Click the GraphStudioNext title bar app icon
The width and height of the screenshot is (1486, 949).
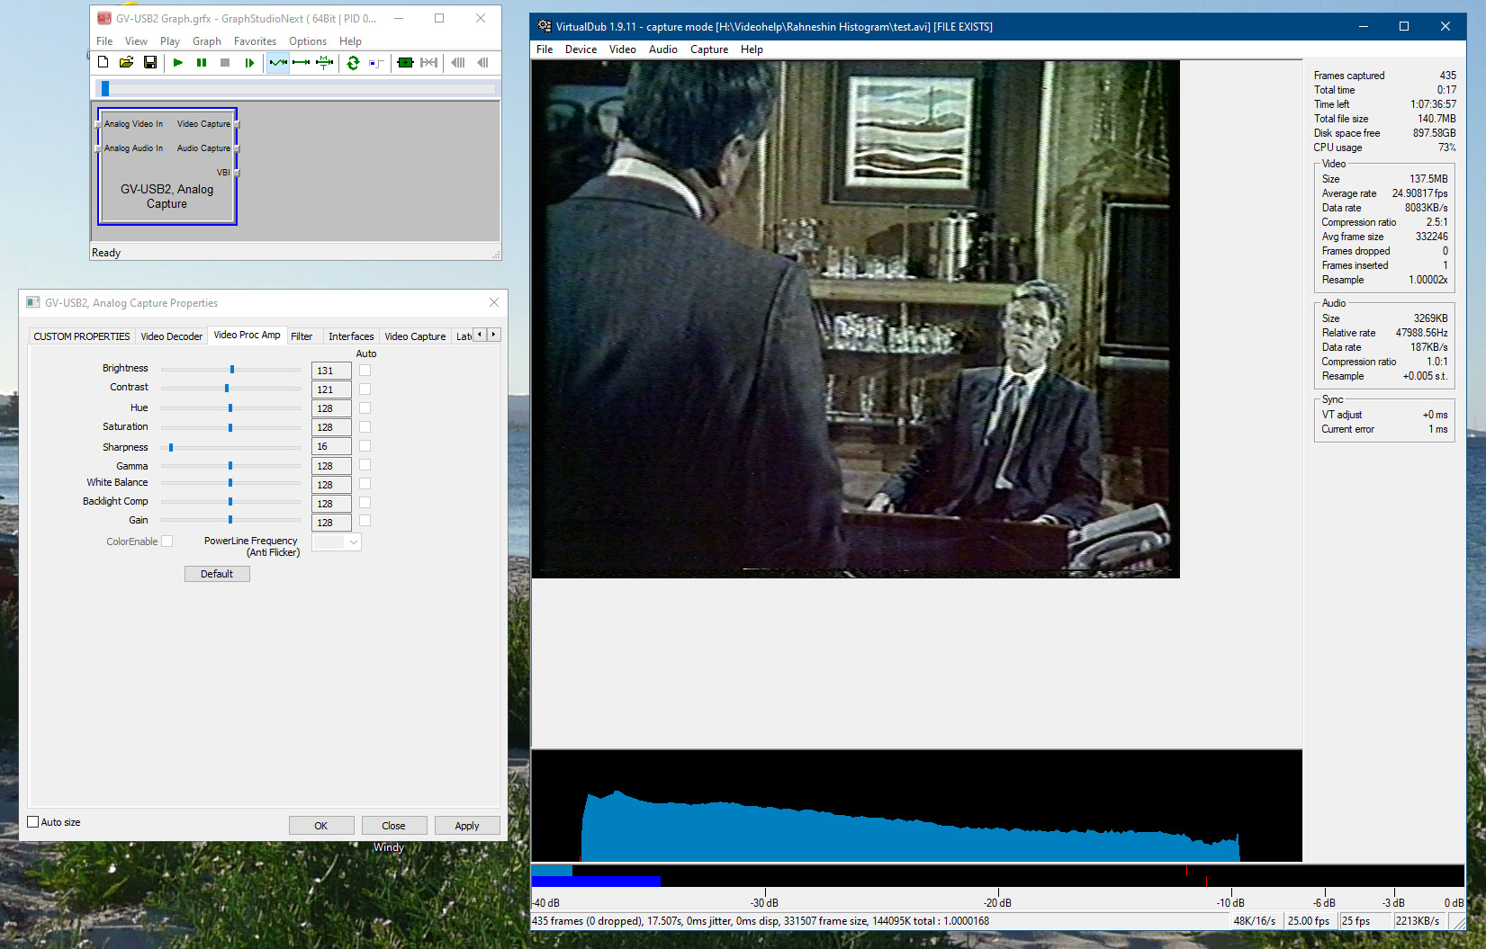tap(104, 18)
